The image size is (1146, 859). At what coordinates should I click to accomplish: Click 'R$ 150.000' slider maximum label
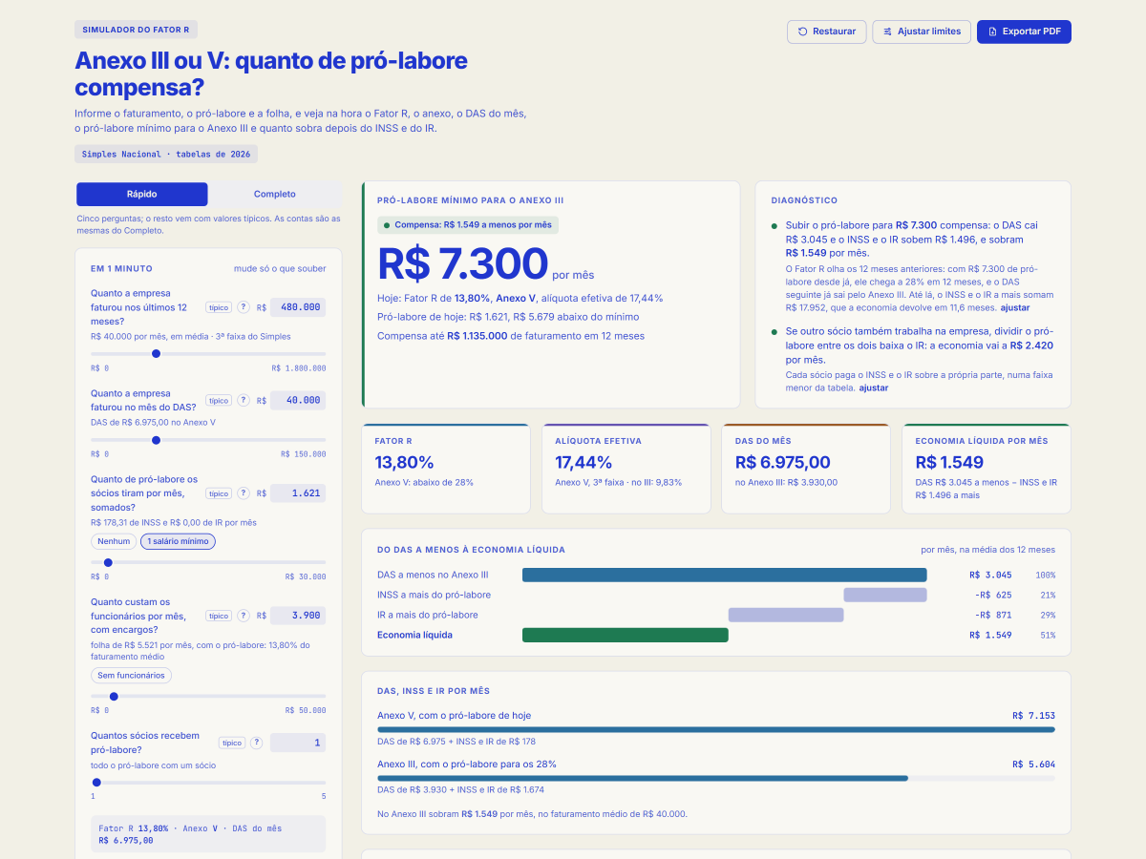304,454
